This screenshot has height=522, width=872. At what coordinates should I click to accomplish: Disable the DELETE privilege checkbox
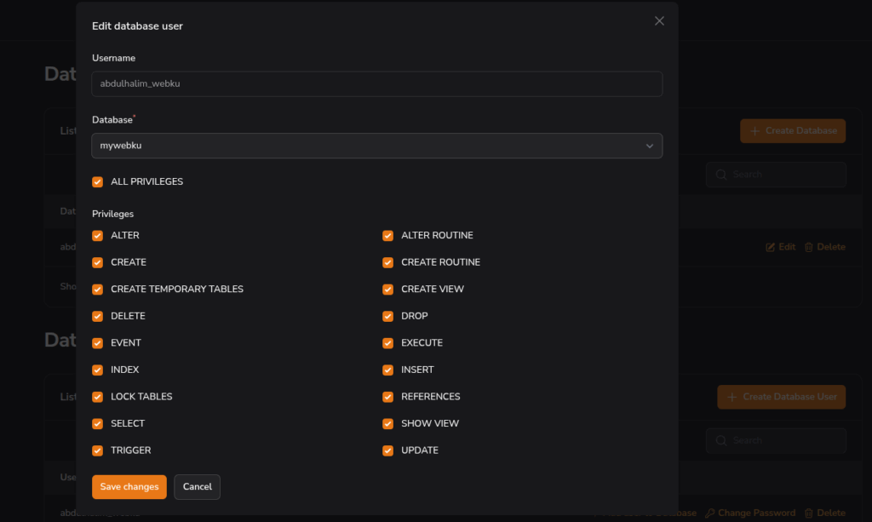pos(98,316)
